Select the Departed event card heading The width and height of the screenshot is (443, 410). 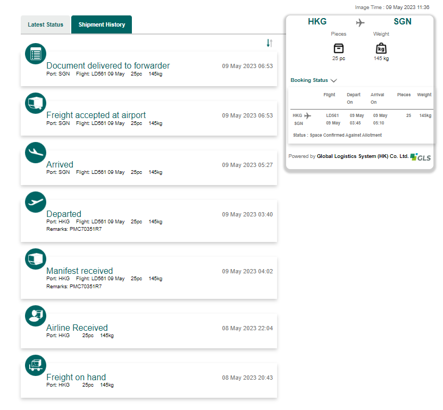(x=64, y=214)
